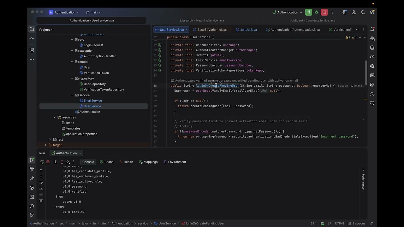Open the Build tool window hammer icon
The width and height of the screenshot is (404, 227).
pos(32,169)
